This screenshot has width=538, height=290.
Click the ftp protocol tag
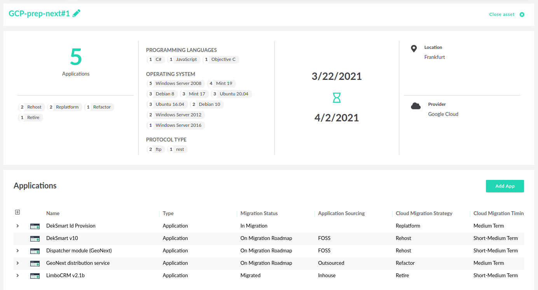click(156, 149)
